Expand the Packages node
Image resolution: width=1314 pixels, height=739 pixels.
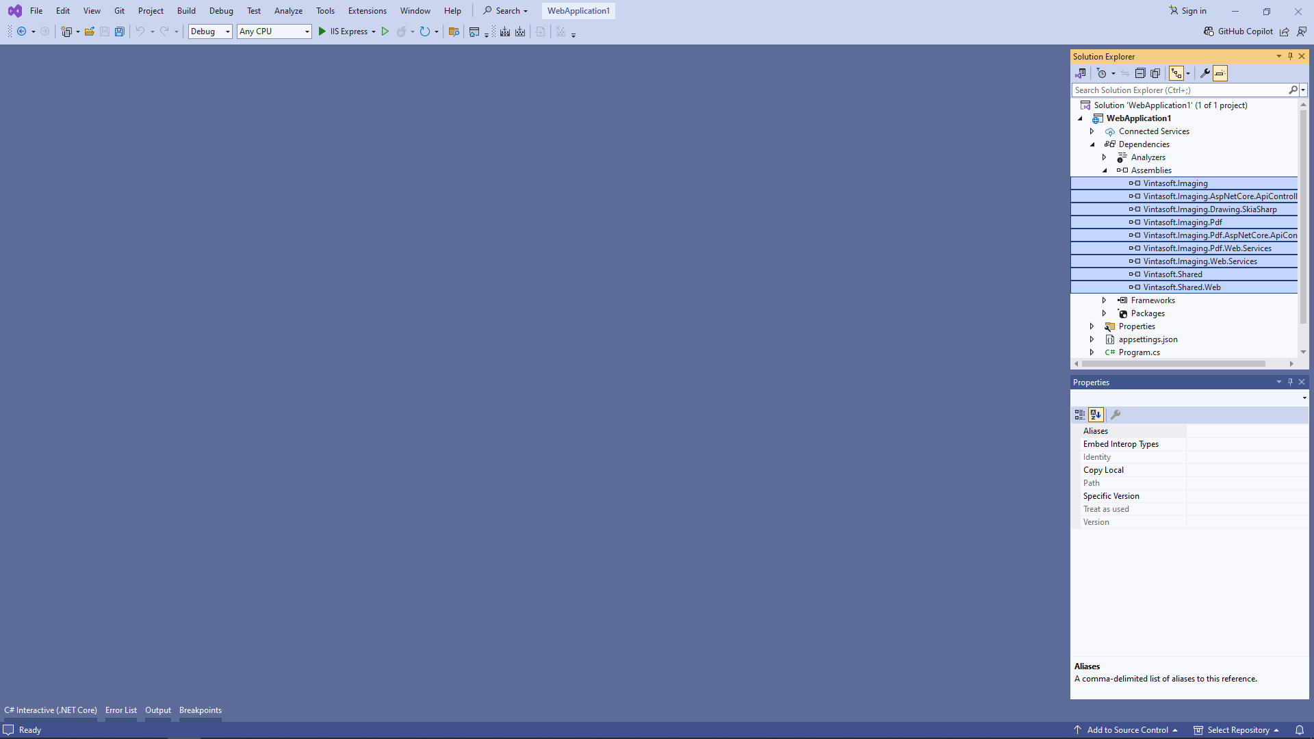1105,313
